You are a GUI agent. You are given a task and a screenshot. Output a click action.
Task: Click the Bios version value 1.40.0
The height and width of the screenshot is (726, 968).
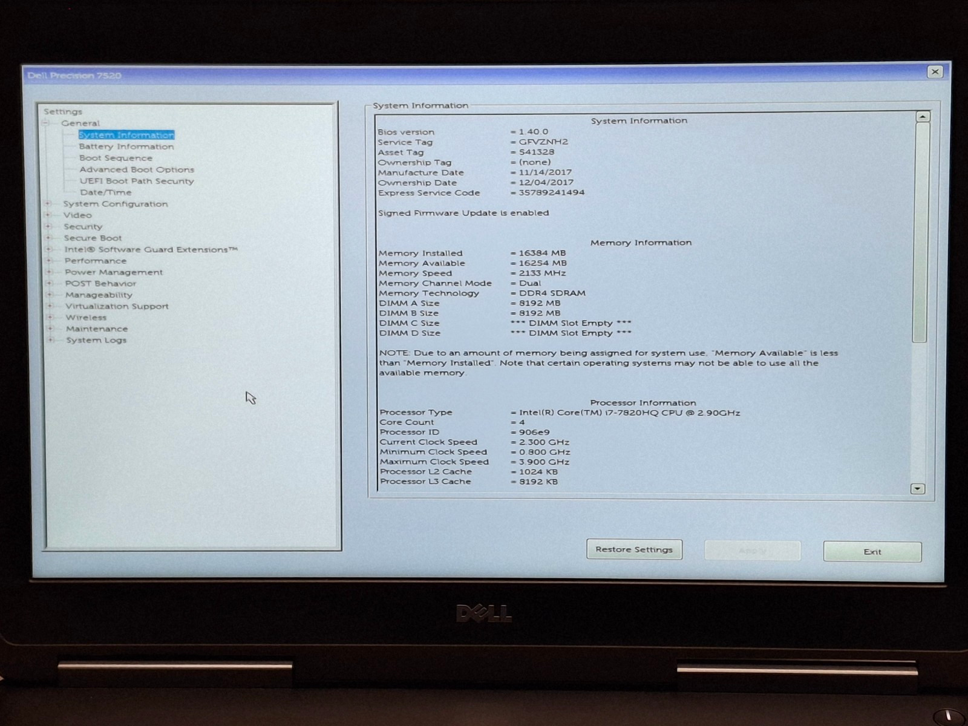pos(533,131)
